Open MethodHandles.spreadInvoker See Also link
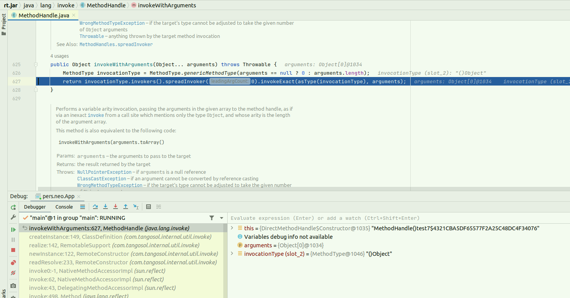570x298 pixels. (116, 45)
